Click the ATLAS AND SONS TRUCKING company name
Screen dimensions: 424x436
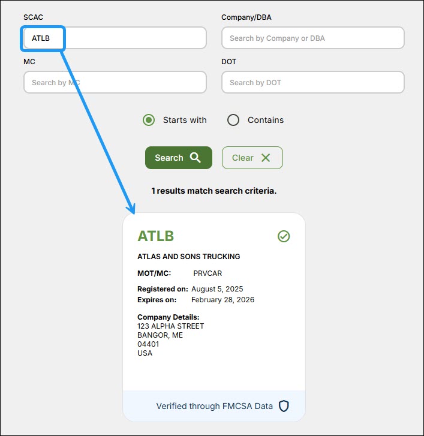[x=189, y=257]
